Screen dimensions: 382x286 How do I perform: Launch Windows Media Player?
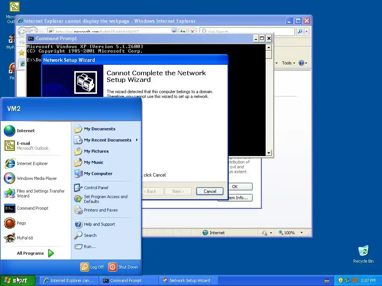[31, 178]
